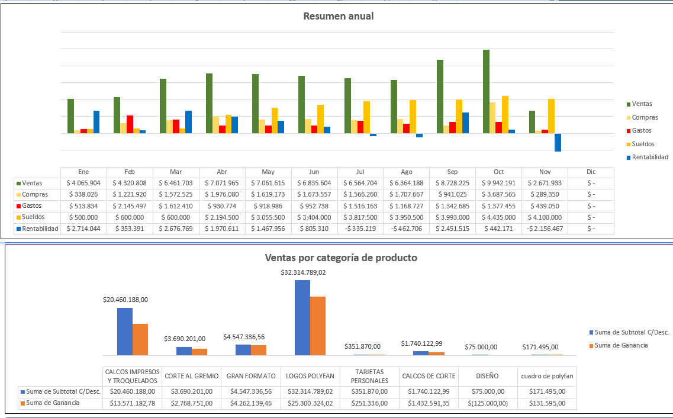This screenshot has height=418, width=673.
Task: Click the "Suma de Subtotal C/Desc." row header in product table
Action: [60, 391]
